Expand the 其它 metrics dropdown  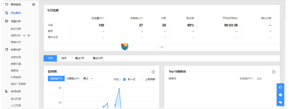click(x=88, y=79)
